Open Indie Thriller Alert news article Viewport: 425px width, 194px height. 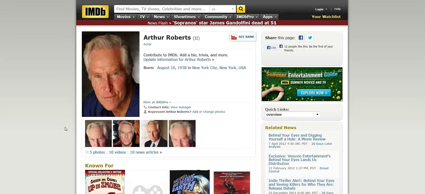pos(301,185)
